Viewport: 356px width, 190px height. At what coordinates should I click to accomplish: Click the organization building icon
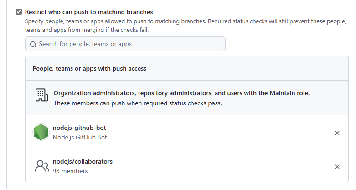click(x=41, y=95)
